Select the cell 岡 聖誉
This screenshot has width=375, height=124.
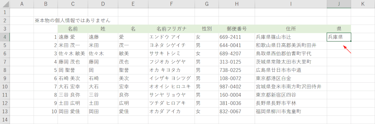(73, 70)
